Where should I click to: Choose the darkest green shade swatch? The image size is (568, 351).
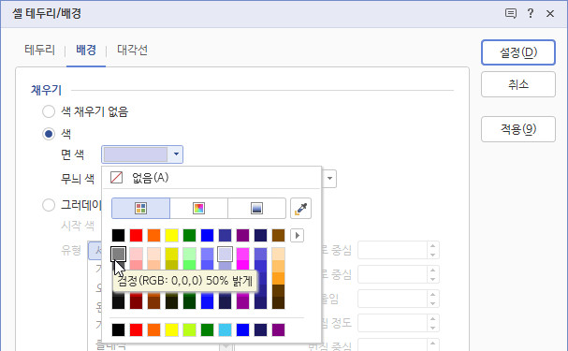coord(189,302)
